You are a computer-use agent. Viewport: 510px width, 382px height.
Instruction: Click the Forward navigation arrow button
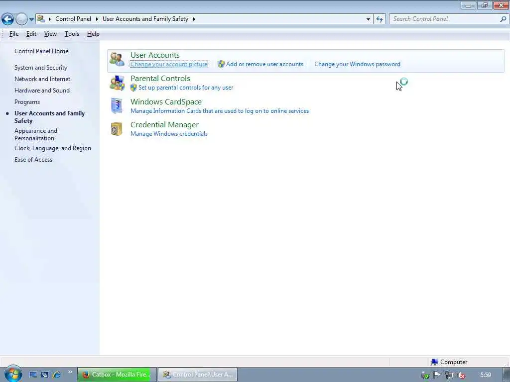click(x=21, y=19)
